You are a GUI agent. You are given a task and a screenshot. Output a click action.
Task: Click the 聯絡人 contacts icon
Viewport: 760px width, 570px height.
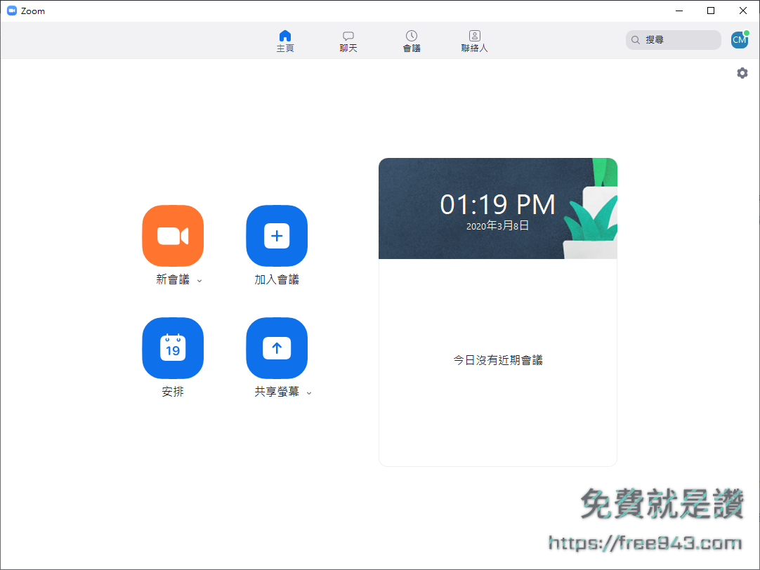click(x=474, y=35)
